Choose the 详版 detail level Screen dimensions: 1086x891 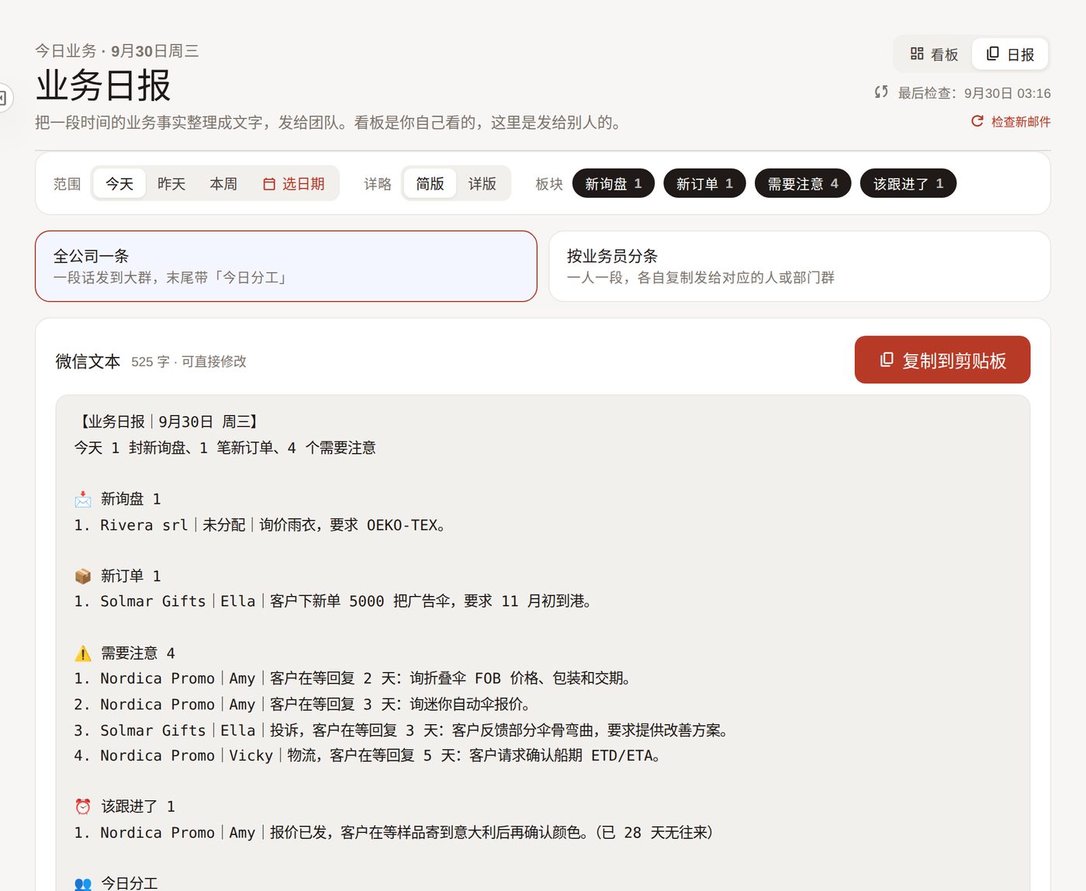point(482,184)
